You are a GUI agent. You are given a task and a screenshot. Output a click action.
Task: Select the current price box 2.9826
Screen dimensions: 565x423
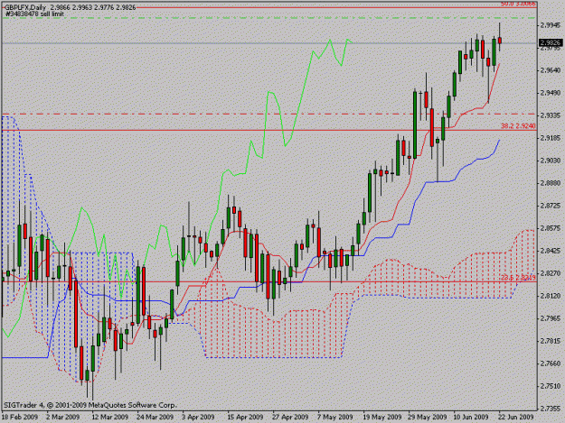[x=551, y=43]
